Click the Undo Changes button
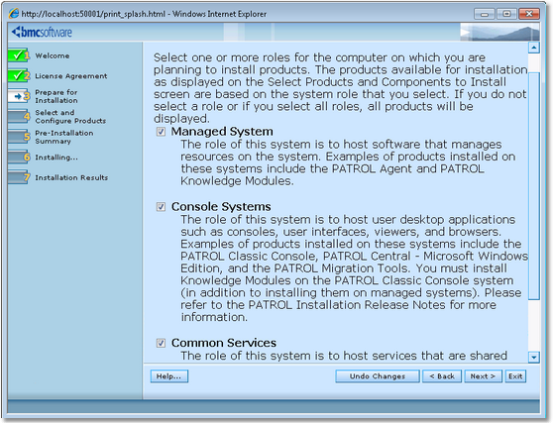 (378, 376)
